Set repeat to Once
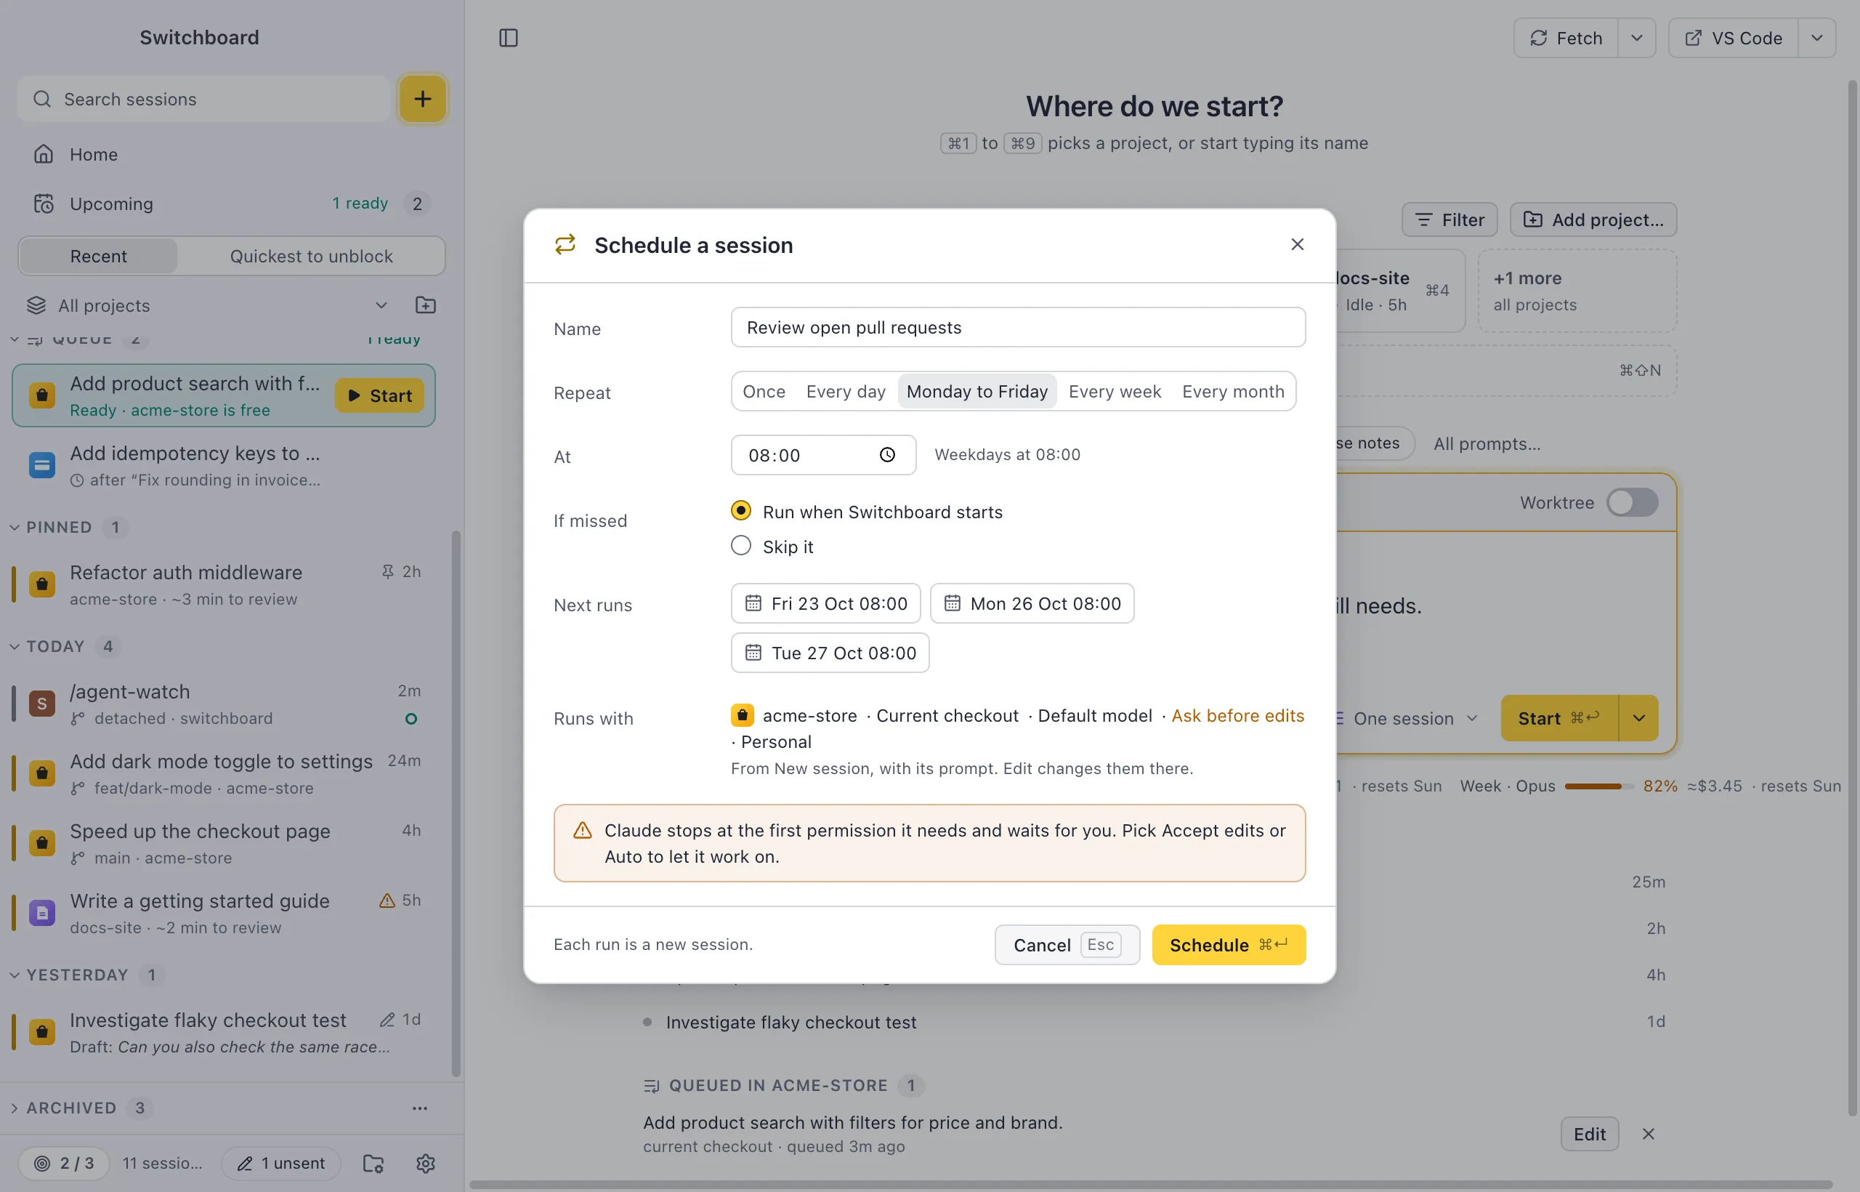The image size is (1860, 1192). [764, 392]
